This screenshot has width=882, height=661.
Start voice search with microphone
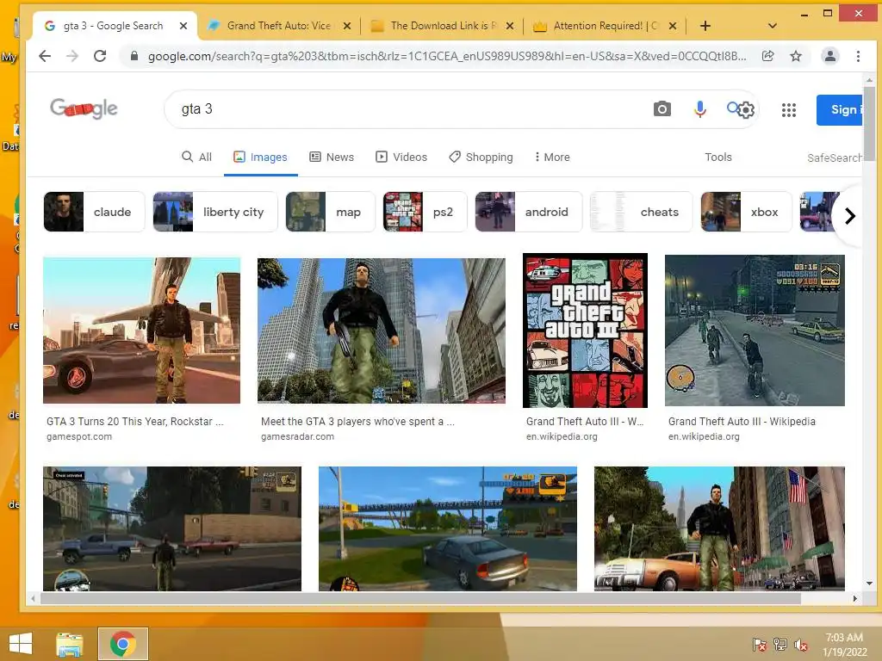699,109
